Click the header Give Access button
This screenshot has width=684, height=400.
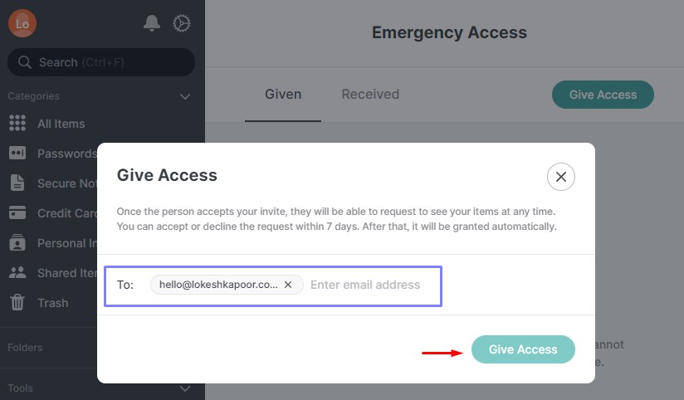(x=603, y=95)
